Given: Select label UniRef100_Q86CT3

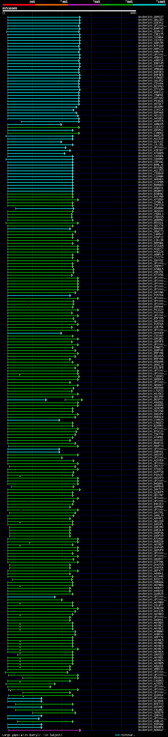Looking at the screenshot, I should [151, 231].
